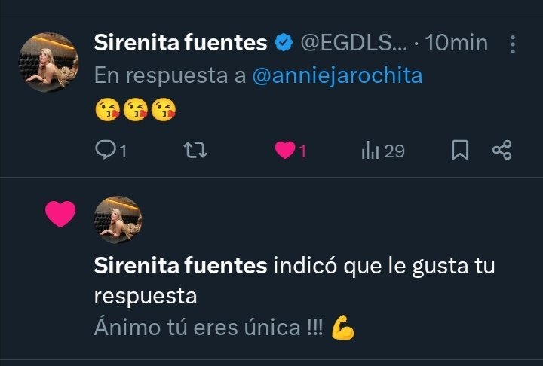Open the three-dot more options menu
The image size is (543, 366).
point(513,44)
